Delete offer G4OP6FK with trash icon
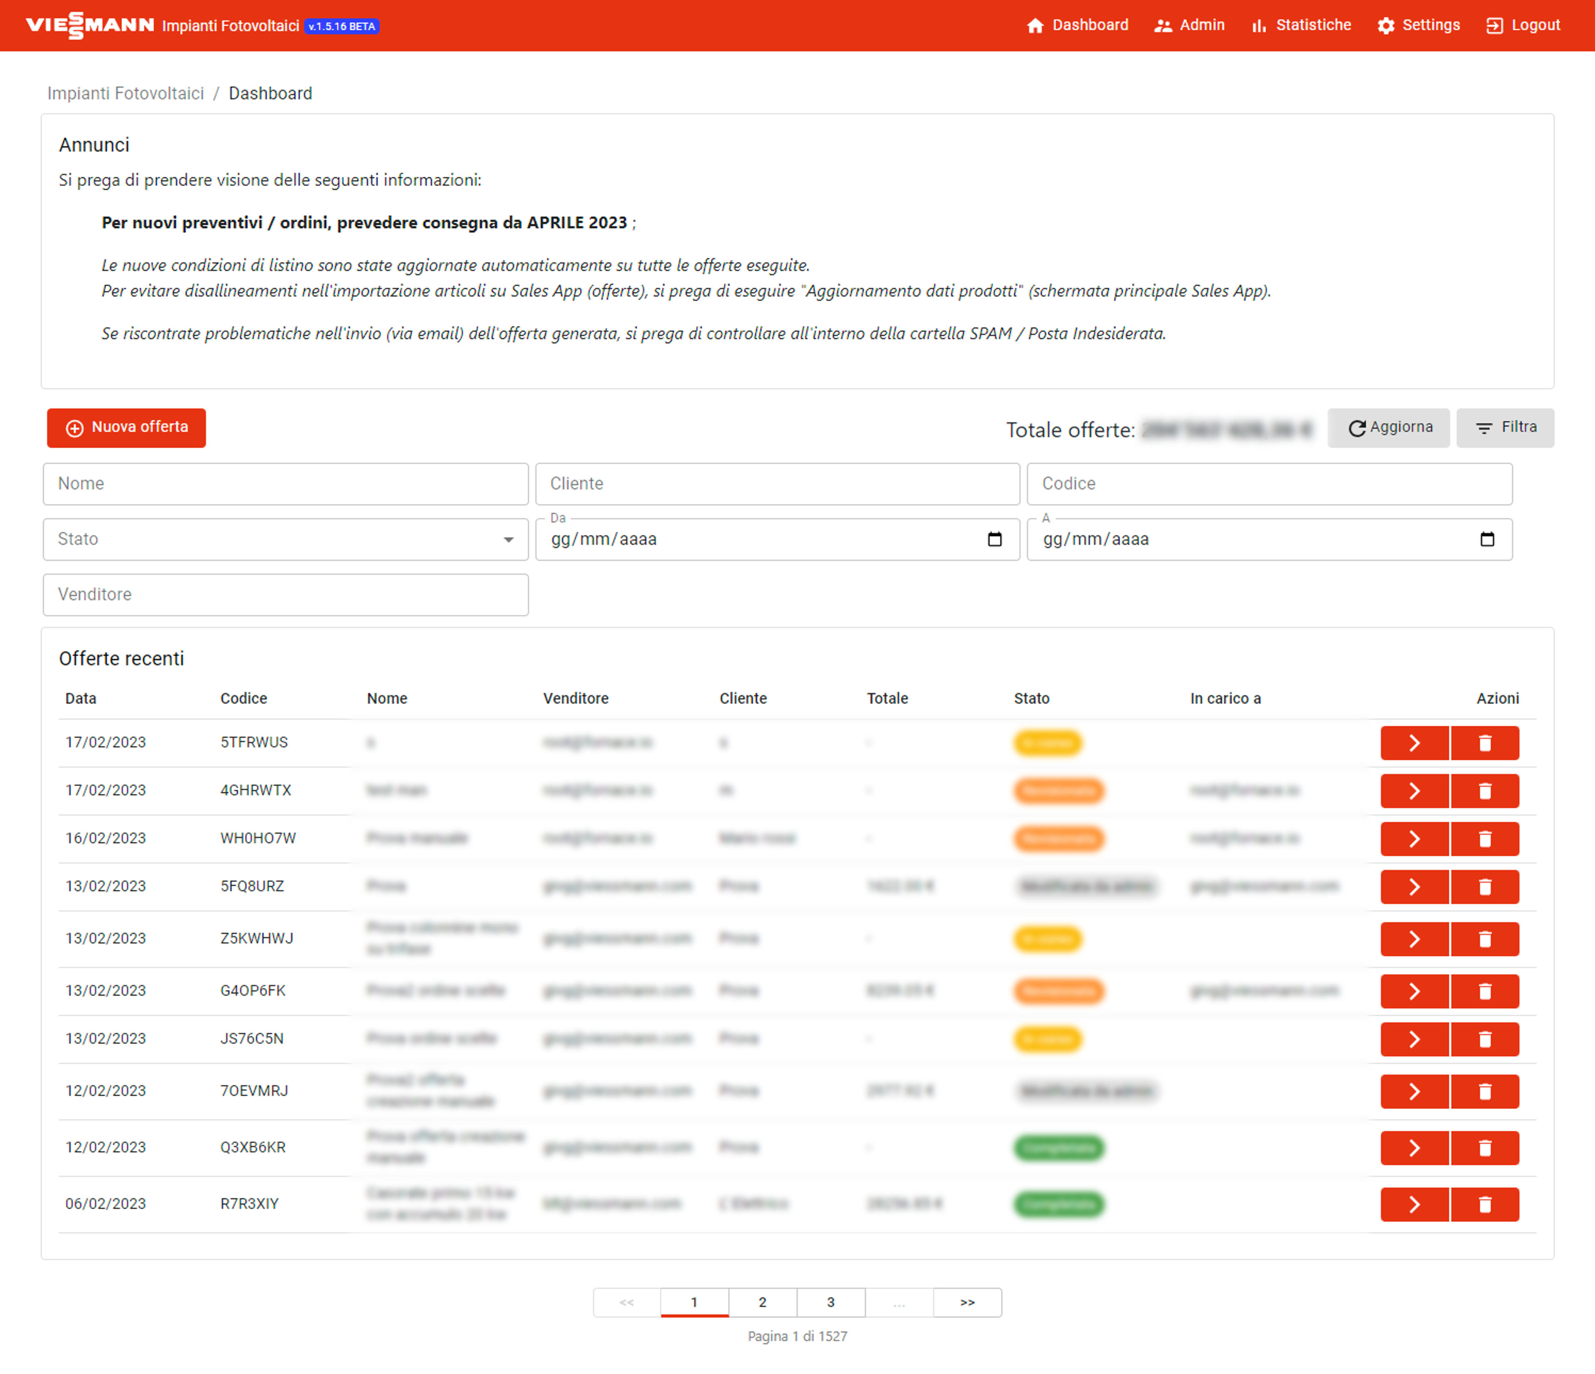 pos(1485,991)
